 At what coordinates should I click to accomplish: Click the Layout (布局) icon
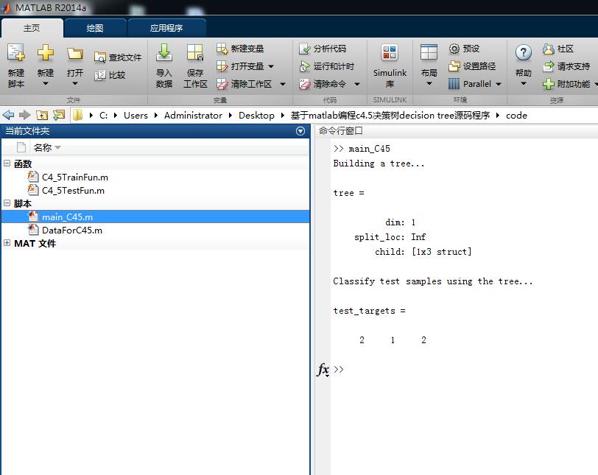pos(429,52)
